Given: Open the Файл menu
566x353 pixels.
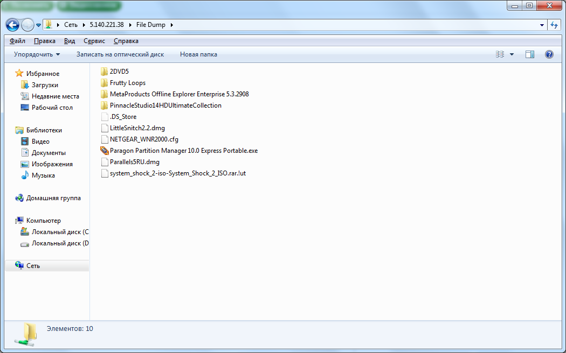Looking at the screenshot, I should [x=17, y=41].
